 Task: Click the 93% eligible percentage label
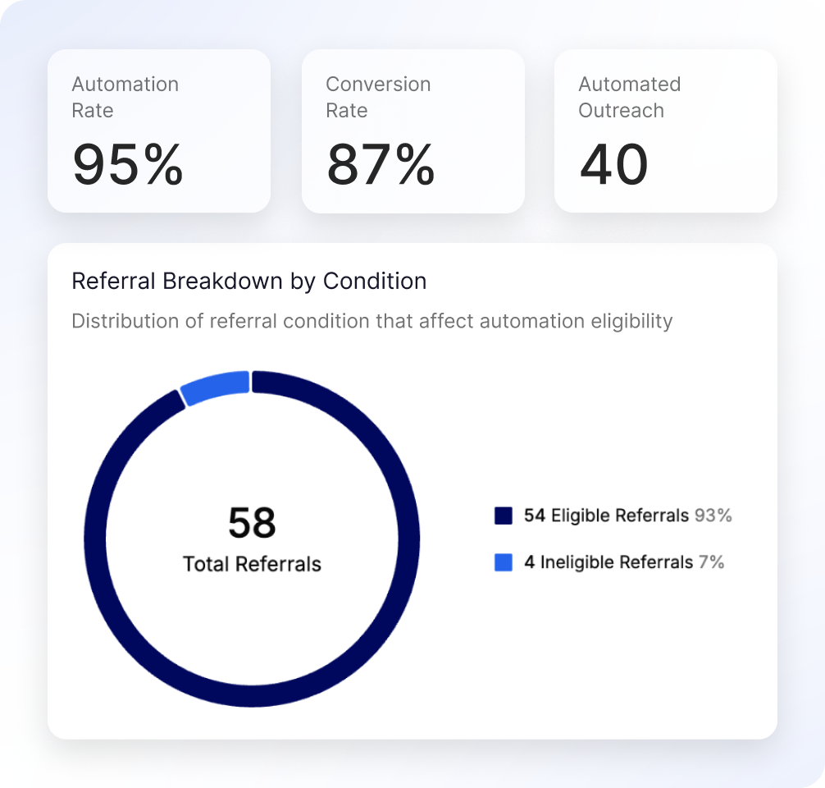click(x=713, y=515)
